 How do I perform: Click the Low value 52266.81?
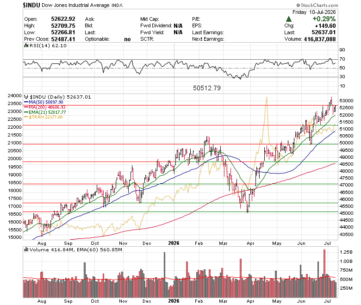click(63, 32)
